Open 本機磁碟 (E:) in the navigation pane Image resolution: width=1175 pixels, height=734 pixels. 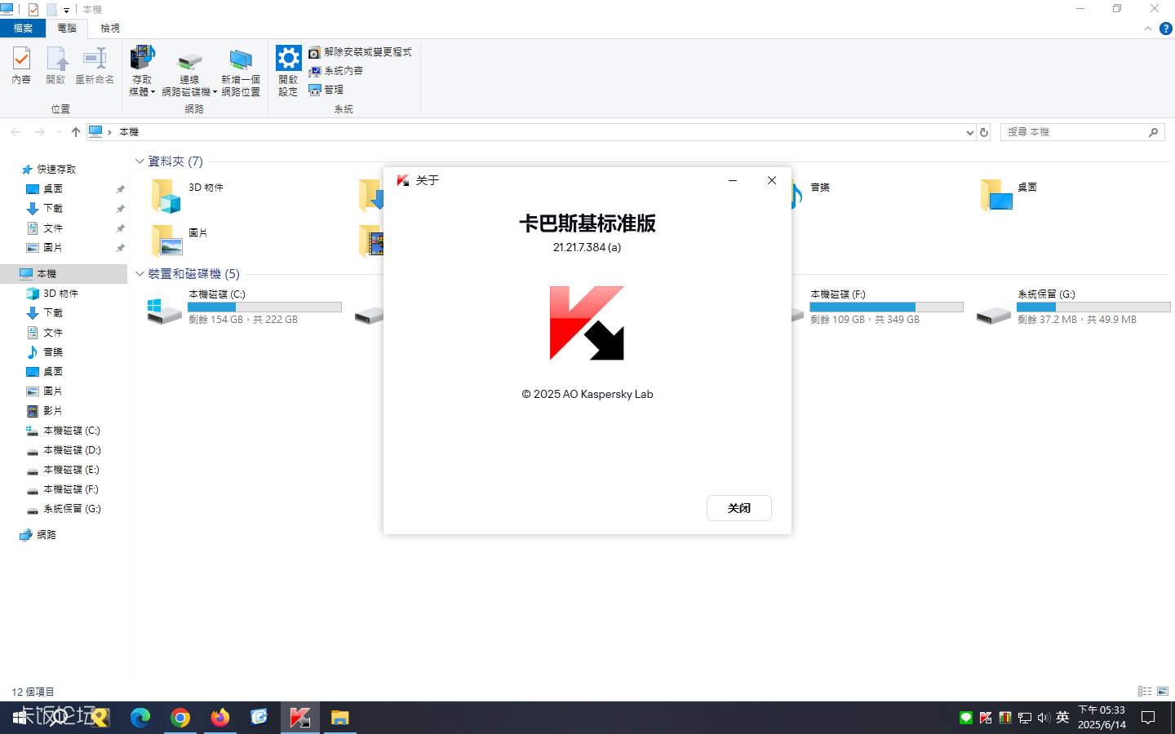point(64,470)
